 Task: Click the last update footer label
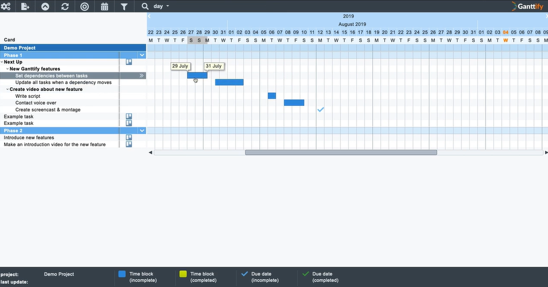14,282
